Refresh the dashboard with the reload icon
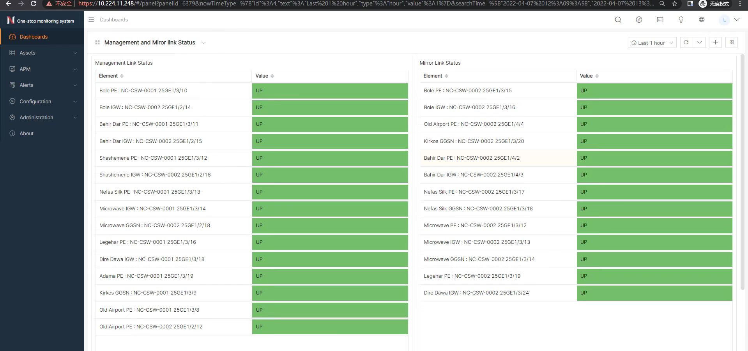Image resolution: width=748 pixels, height=351 pixels. pos(686,42)
